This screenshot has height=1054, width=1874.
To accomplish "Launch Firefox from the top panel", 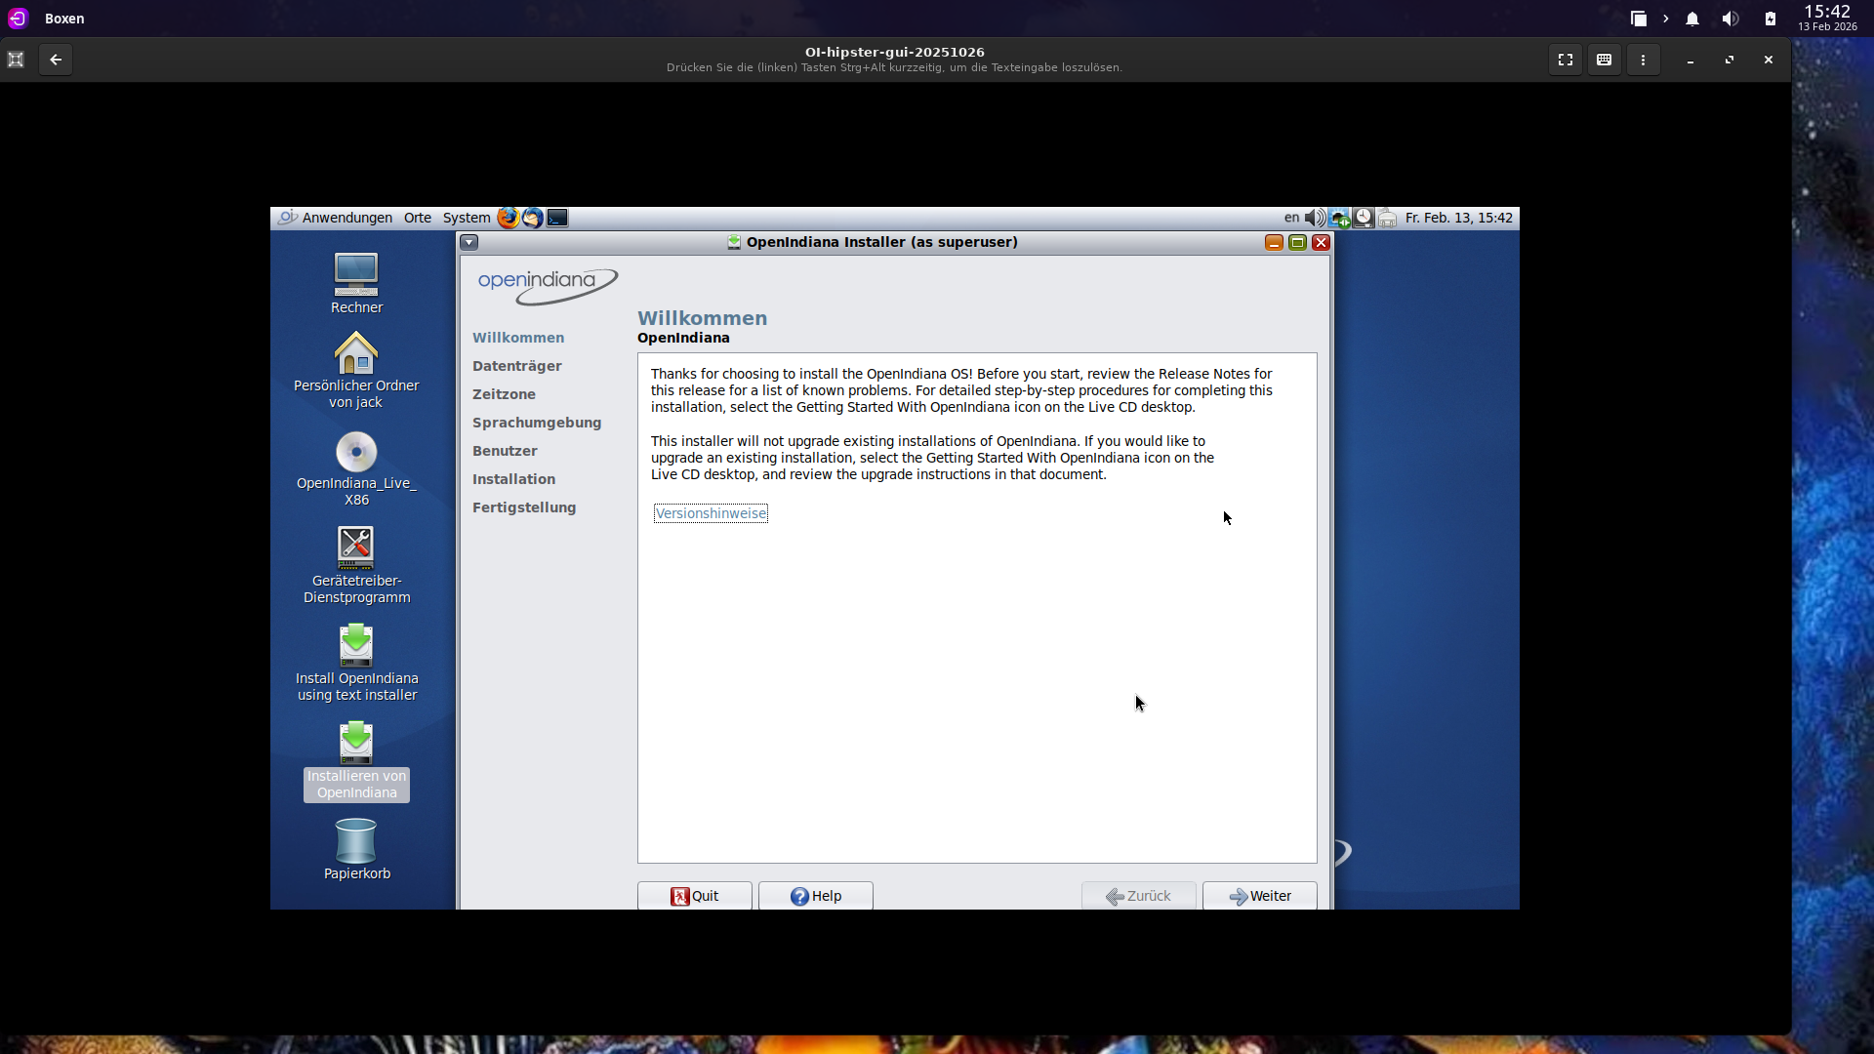I will 508,218.
